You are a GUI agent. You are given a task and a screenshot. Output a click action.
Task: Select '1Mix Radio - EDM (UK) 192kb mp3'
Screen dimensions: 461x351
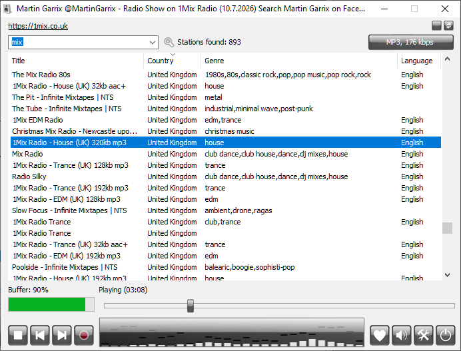pos(226,256)
